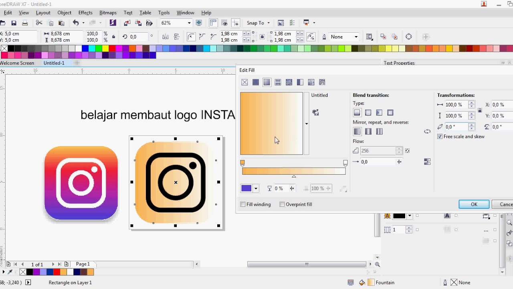Open the Tools menu
The height and width of the screenshot is (289, 513).
click(164, 13)
